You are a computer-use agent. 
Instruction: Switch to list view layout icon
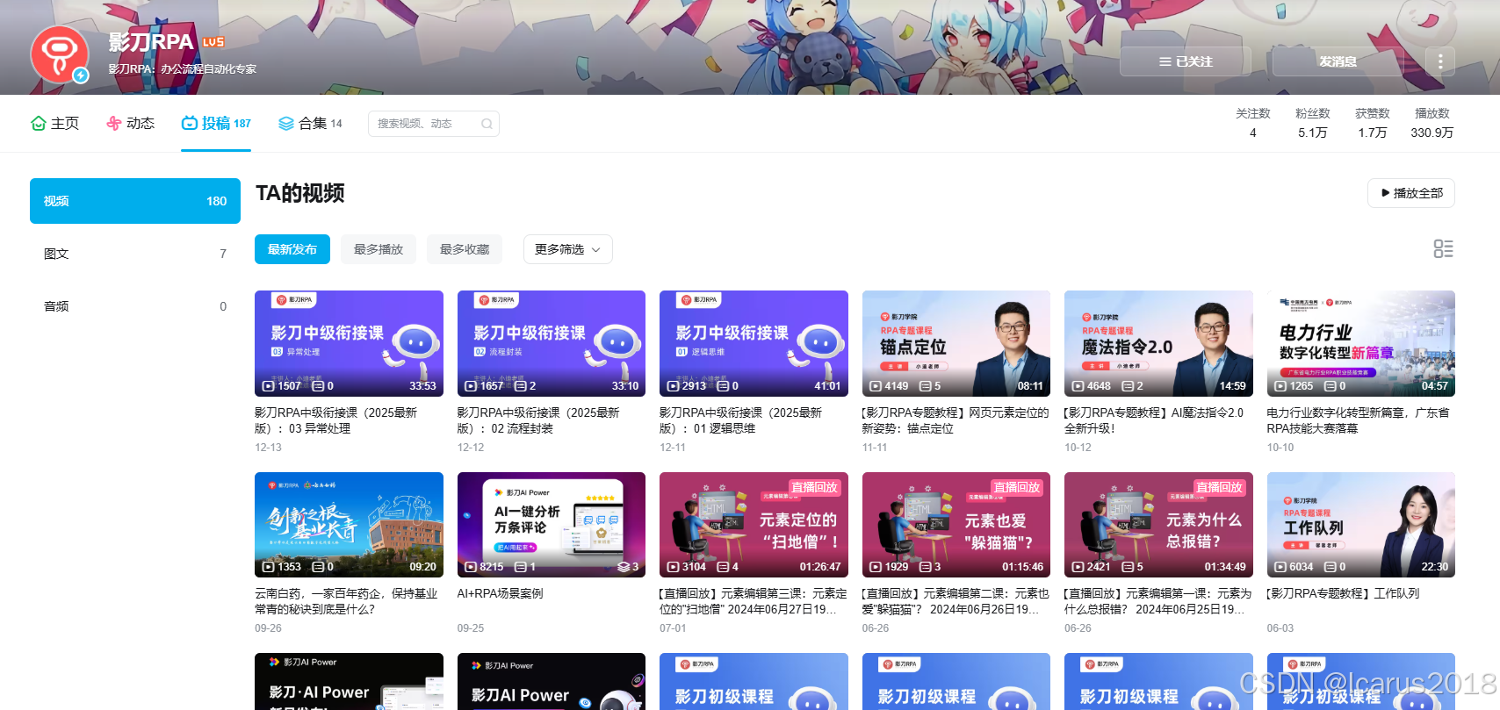tap(1443, 249)
